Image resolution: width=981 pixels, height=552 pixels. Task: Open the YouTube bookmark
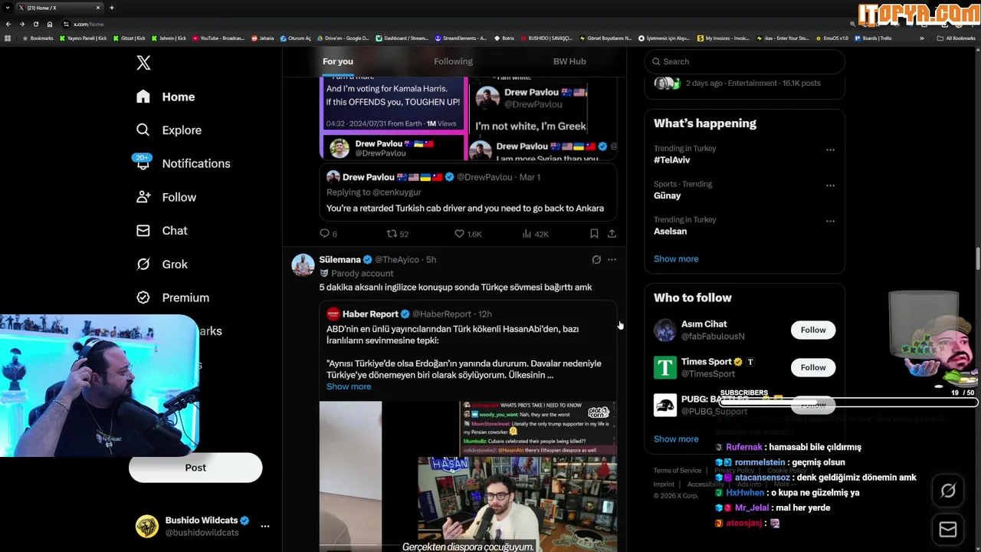tap(218, 38)
